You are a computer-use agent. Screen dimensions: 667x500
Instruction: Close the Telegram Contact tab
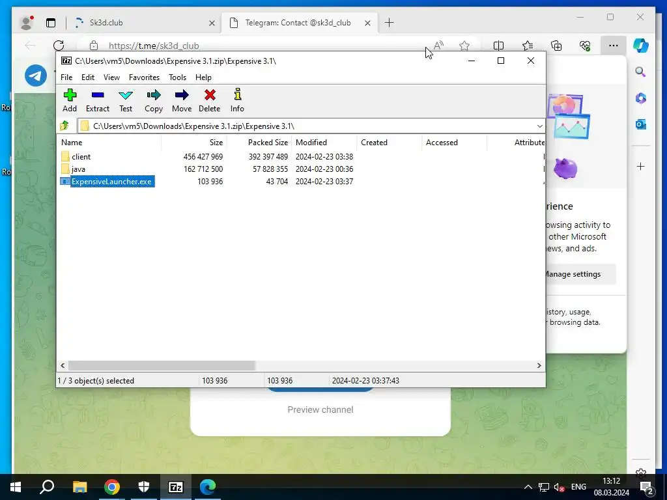pos(367,23)
